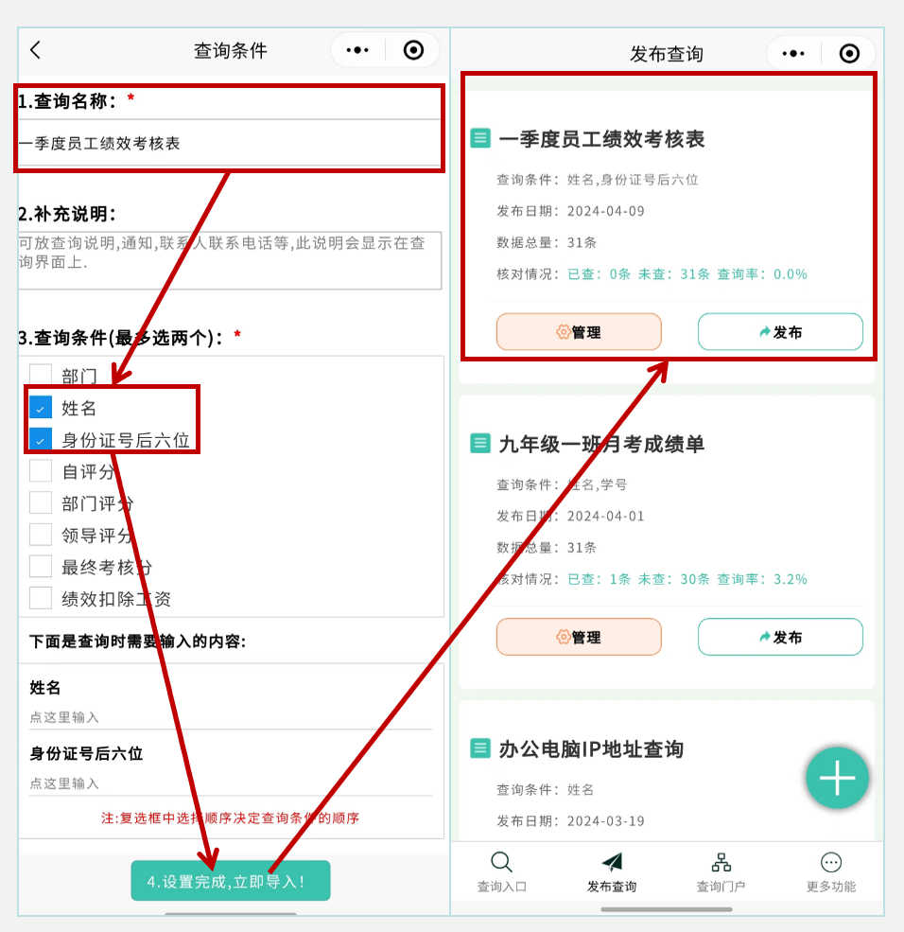Viewport: 904px width, 932px height.
Task: Uncheck the 姓名 checkbox
Action: [x=41, y=408]
